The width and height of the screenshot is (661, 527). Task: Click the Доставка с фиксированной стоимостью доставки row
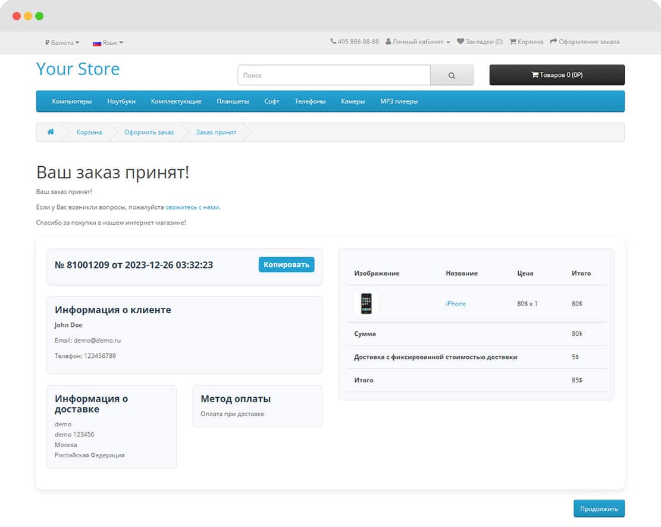[x=477, y=357]
